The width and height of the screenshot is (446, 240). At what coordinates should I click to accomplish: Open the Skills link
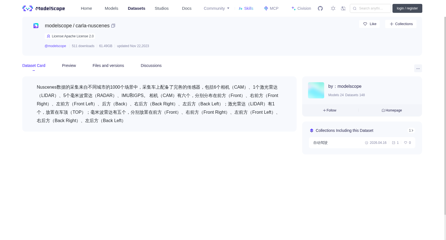coord(246,8)
